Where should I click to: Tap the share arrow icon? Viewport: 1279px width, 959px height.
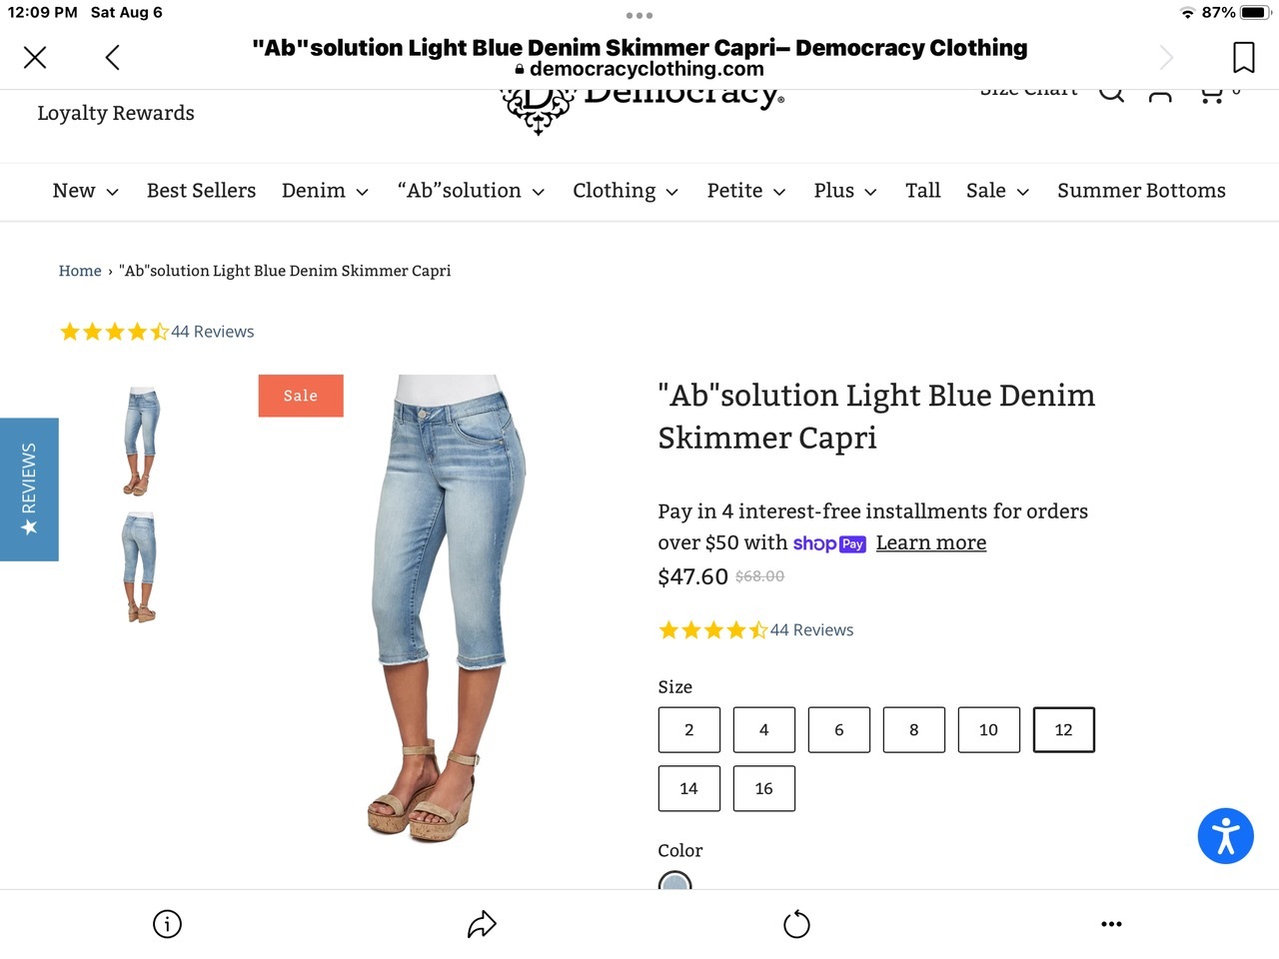[482, 924]
